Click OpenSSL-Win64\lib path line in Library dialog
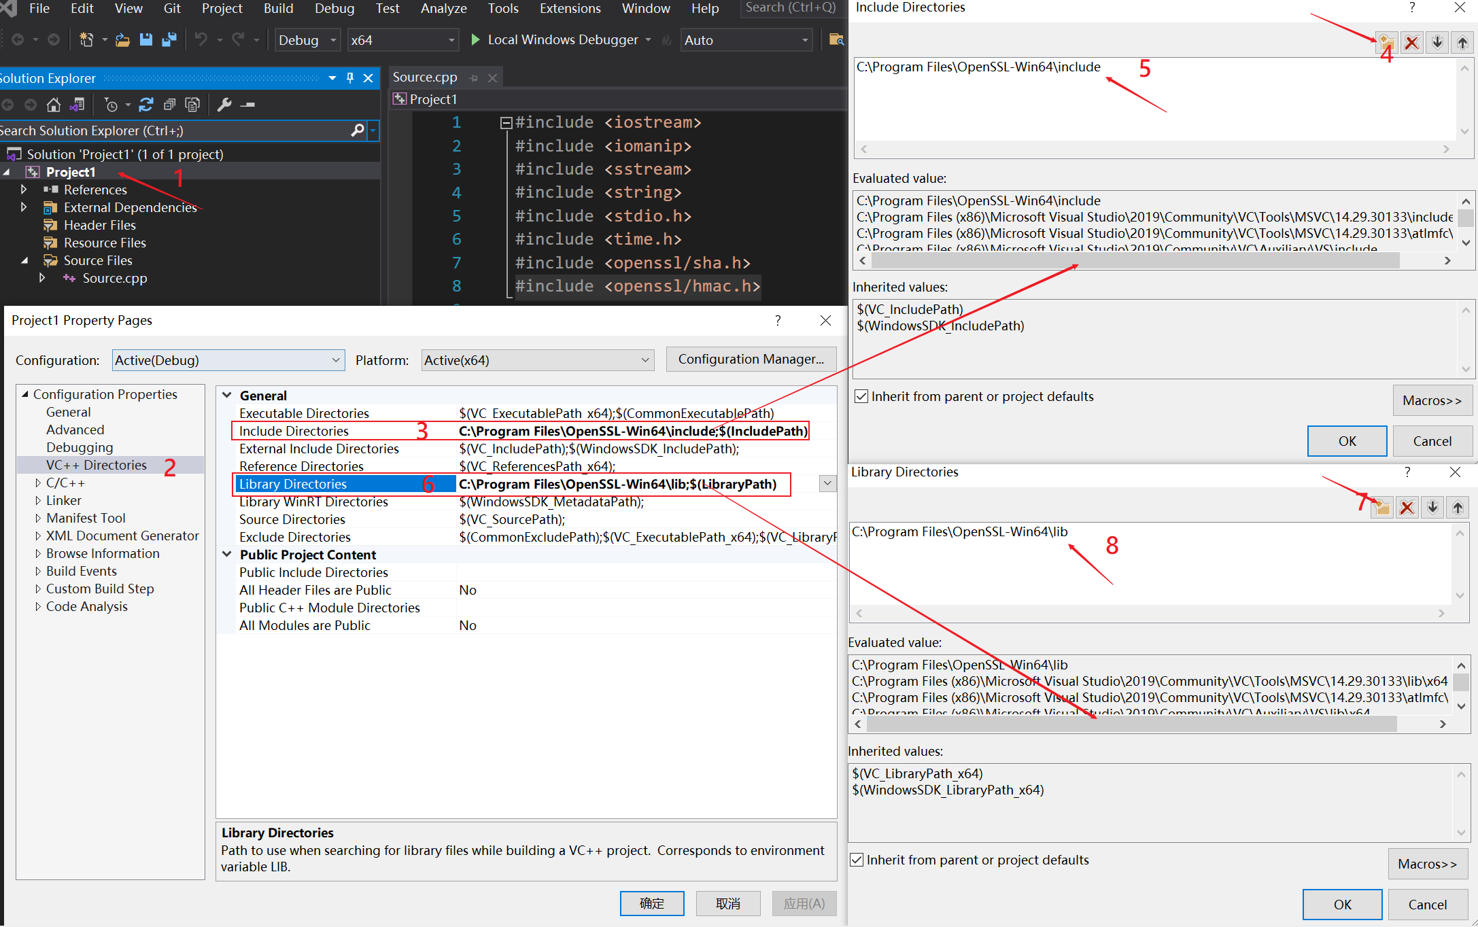This screenshot has width=1478, height=927. coord(959,531)
